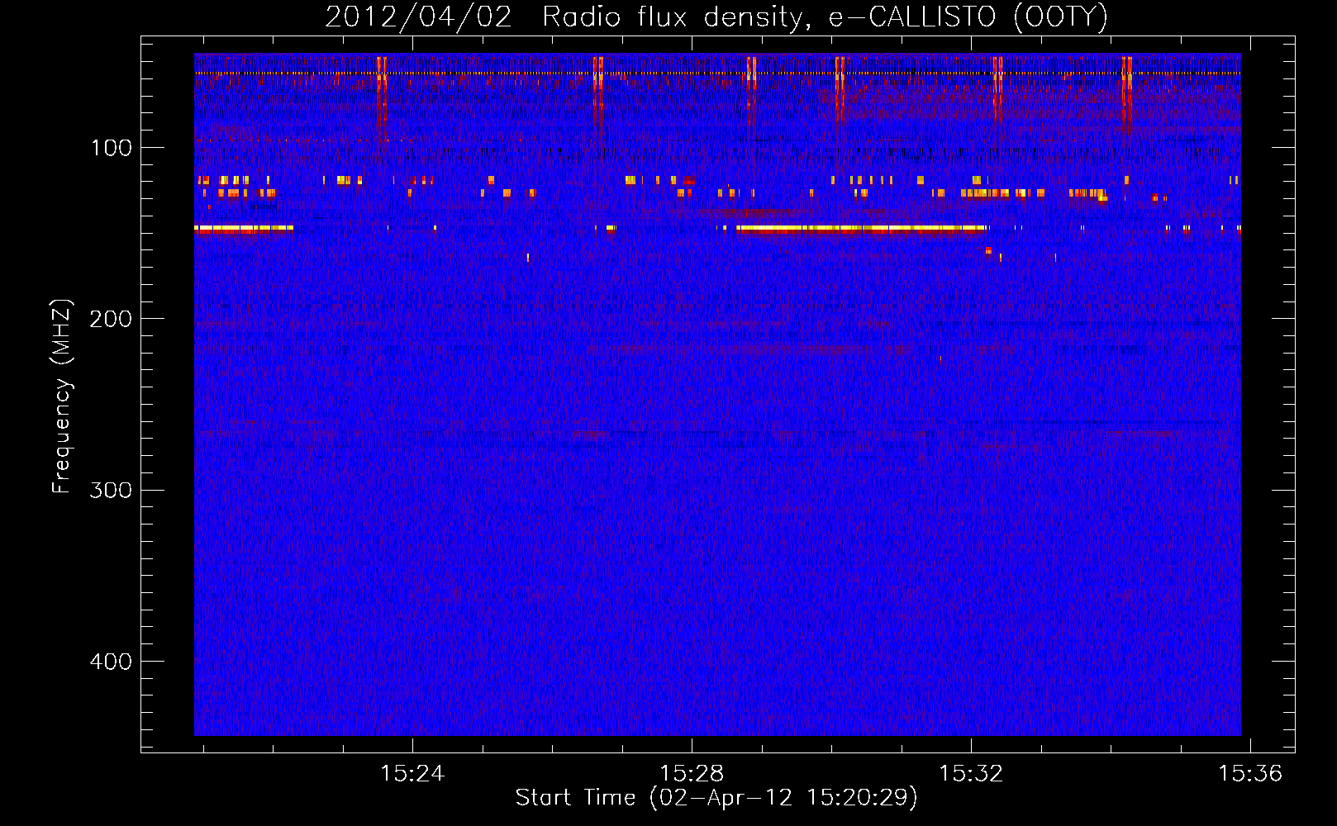
Task: Click the 15:24 time tick label
Action: (412, 773)
